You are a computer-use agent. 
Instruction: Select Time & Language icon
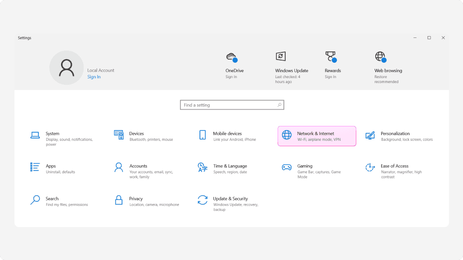[x=203, y=167]
